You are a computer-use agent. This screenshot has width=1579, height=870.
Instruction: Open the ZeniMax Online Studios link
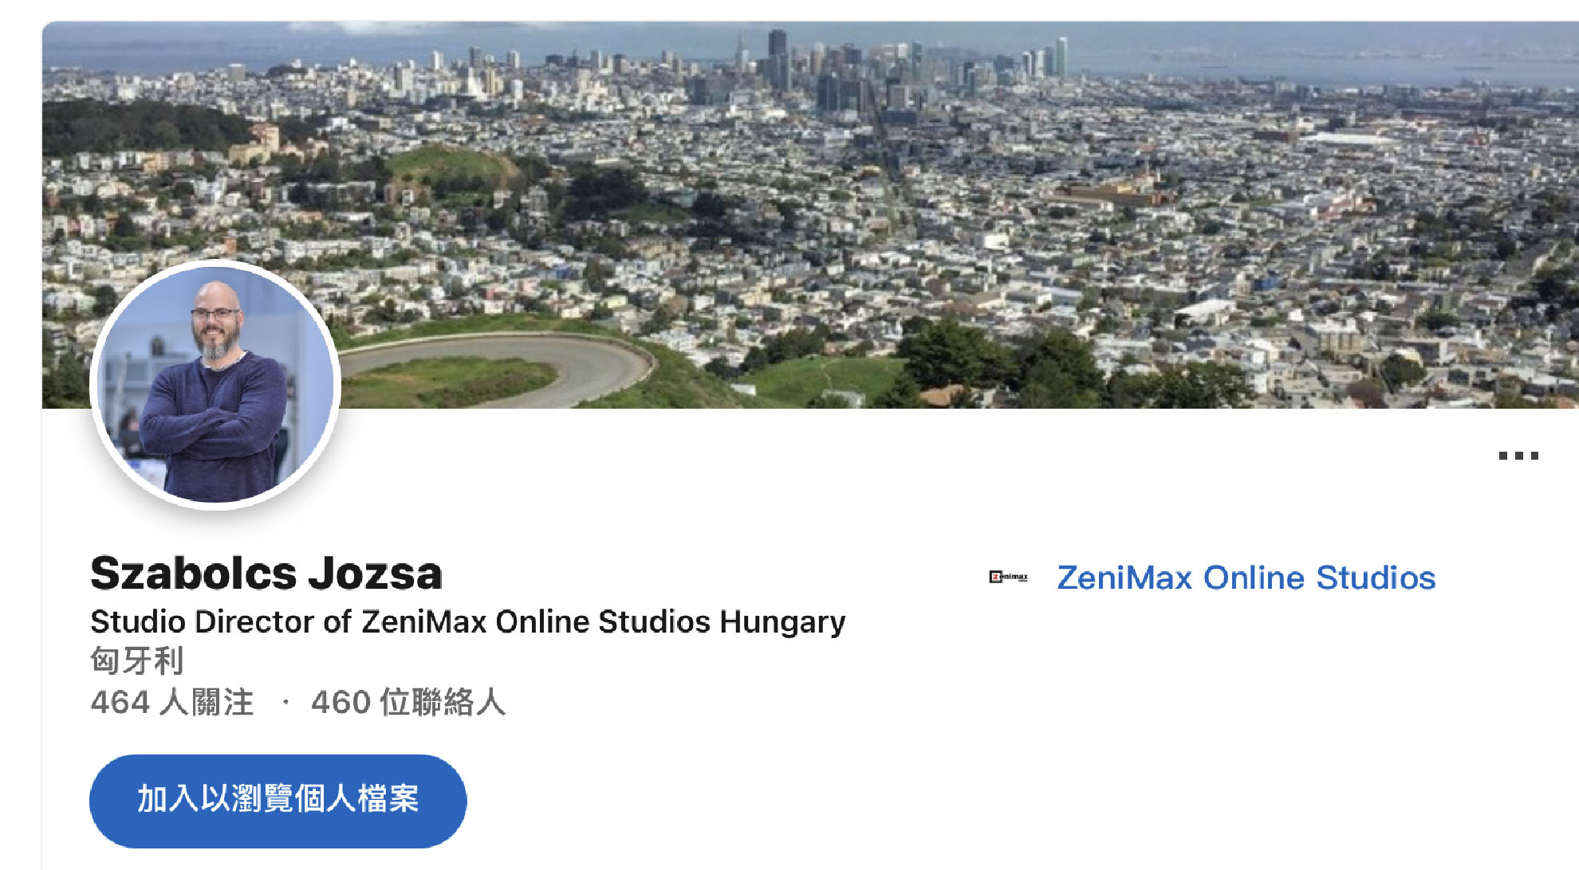click(1246, 578)
